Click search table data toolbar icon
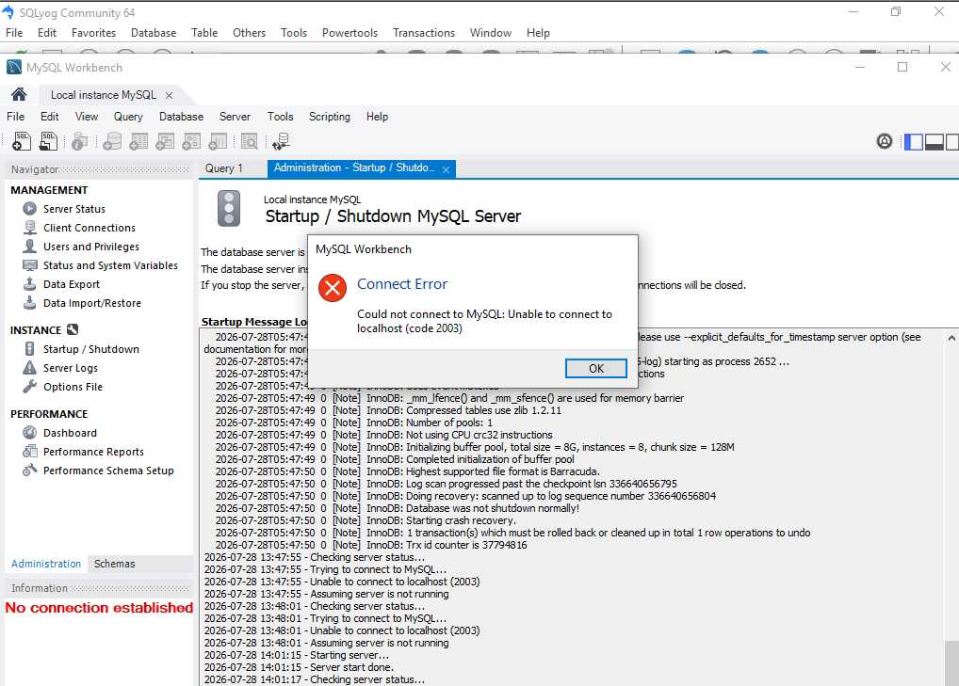959x686 pixels. (x=249, y=141)
